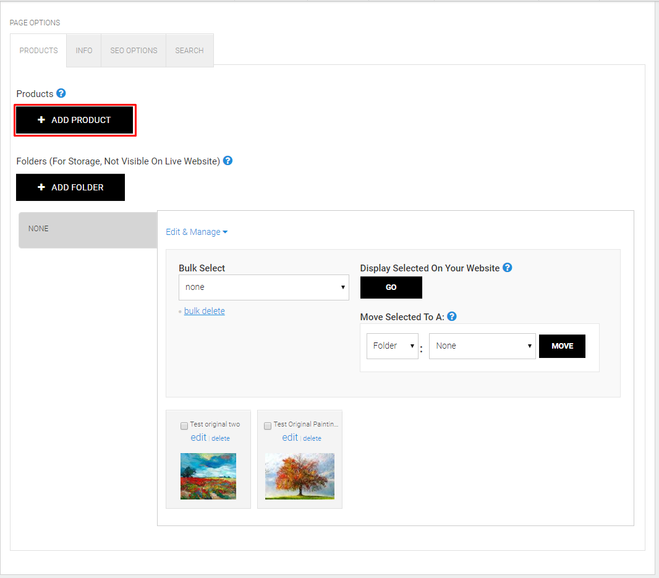Click the GO button
Screen dimensions: 659x578
tap(391, 287)
